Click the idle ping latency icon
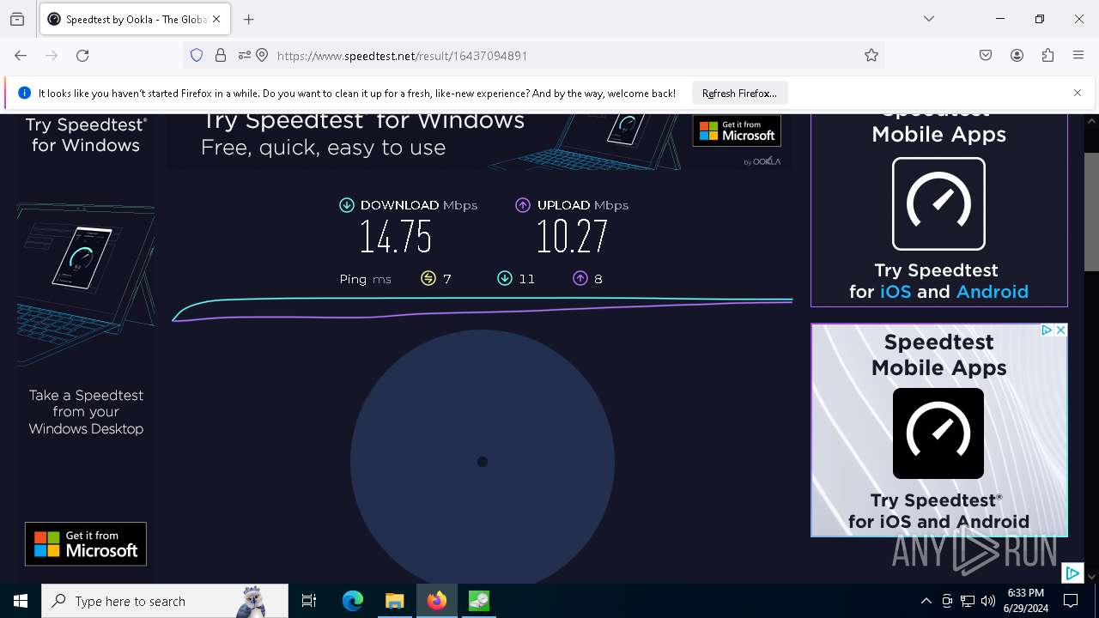The height and width of the screenshot is (618, 1099). tap(428, 278)
